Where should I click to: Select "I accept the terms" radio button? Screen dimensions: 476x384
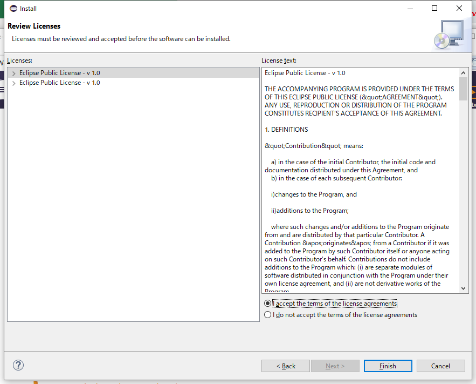tap(268, 304)
